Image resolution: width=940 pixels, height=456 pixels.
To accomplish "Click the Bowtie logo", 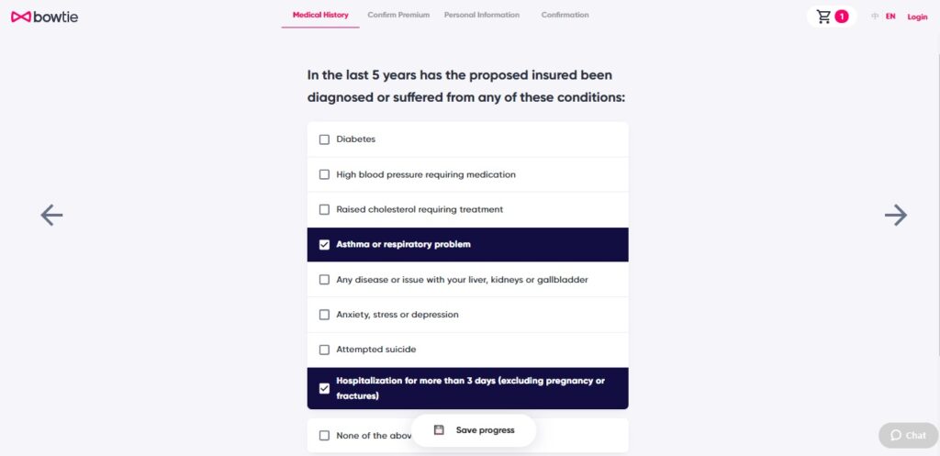I will click(x=44, y=17).
